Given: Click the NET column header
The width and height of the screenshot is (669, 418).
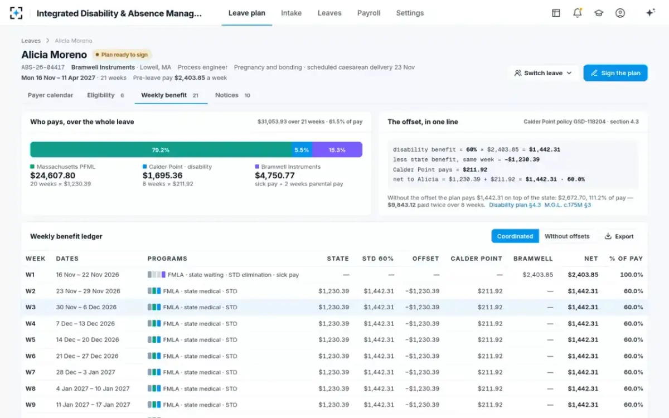Looking at the screenshot, I should (x=591, y=259).
